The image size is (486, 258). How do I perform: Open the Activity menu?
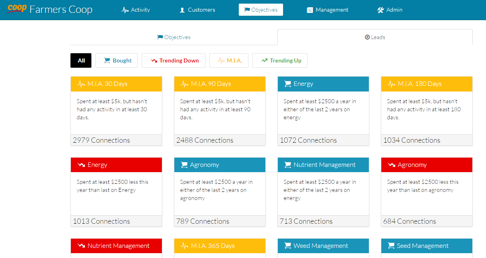pyautogui.click(x=136, y=10)
